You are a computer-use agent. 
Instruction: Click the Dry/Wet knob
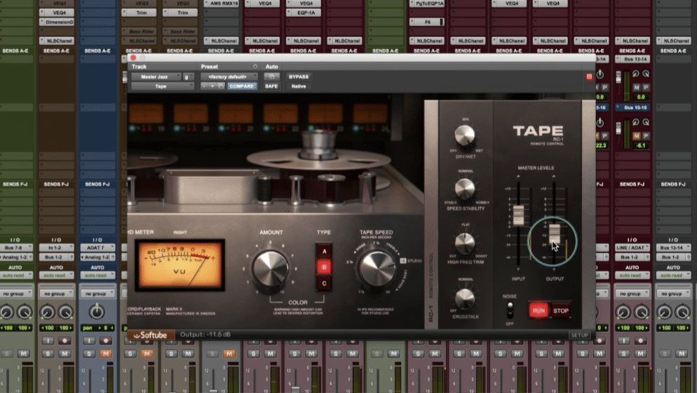point(464,135)
